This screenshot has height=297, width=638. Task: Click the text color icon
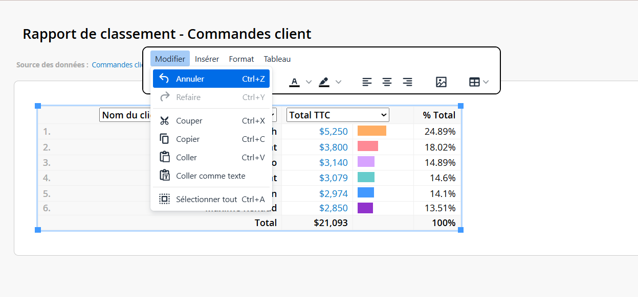294,82
